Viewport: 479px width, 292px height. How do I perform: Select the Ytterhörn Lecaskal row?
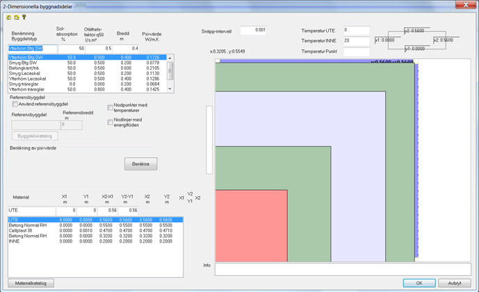[x=87, y=79]
